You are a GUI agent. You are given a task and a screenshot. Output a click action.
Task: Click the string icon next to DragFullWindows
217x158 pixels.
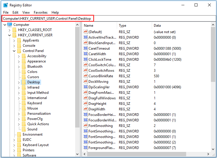point(86,98)
